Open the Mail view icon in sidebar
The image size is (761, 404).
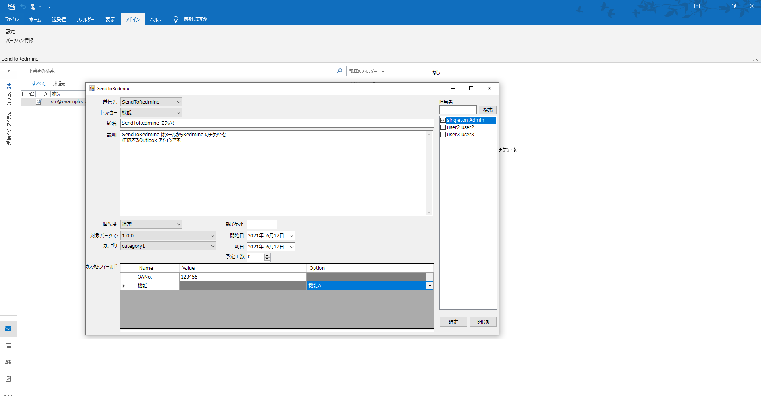(8, 328)
